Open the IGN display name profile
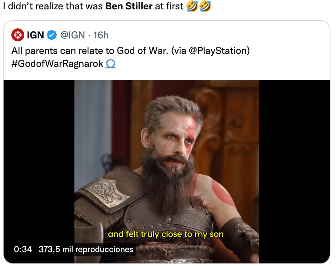336x266 pixels. click(35, 35)
